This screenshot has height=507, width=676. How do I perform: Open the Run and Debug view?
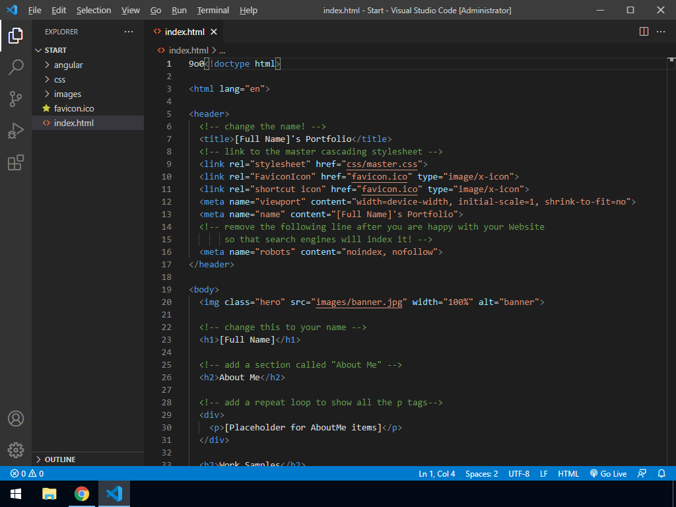(16, 131)
